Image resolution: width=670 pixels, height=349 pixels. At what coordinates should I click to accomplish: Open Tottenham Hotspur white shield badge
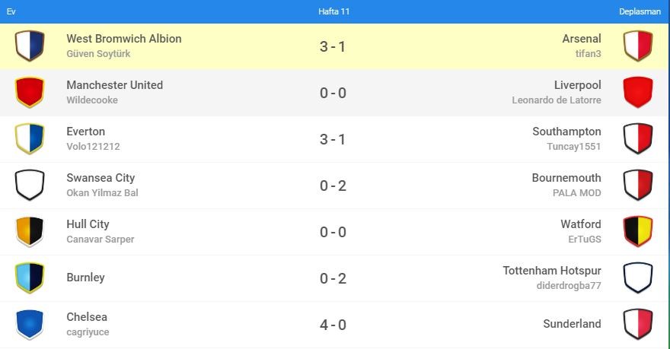coord(638,278)
